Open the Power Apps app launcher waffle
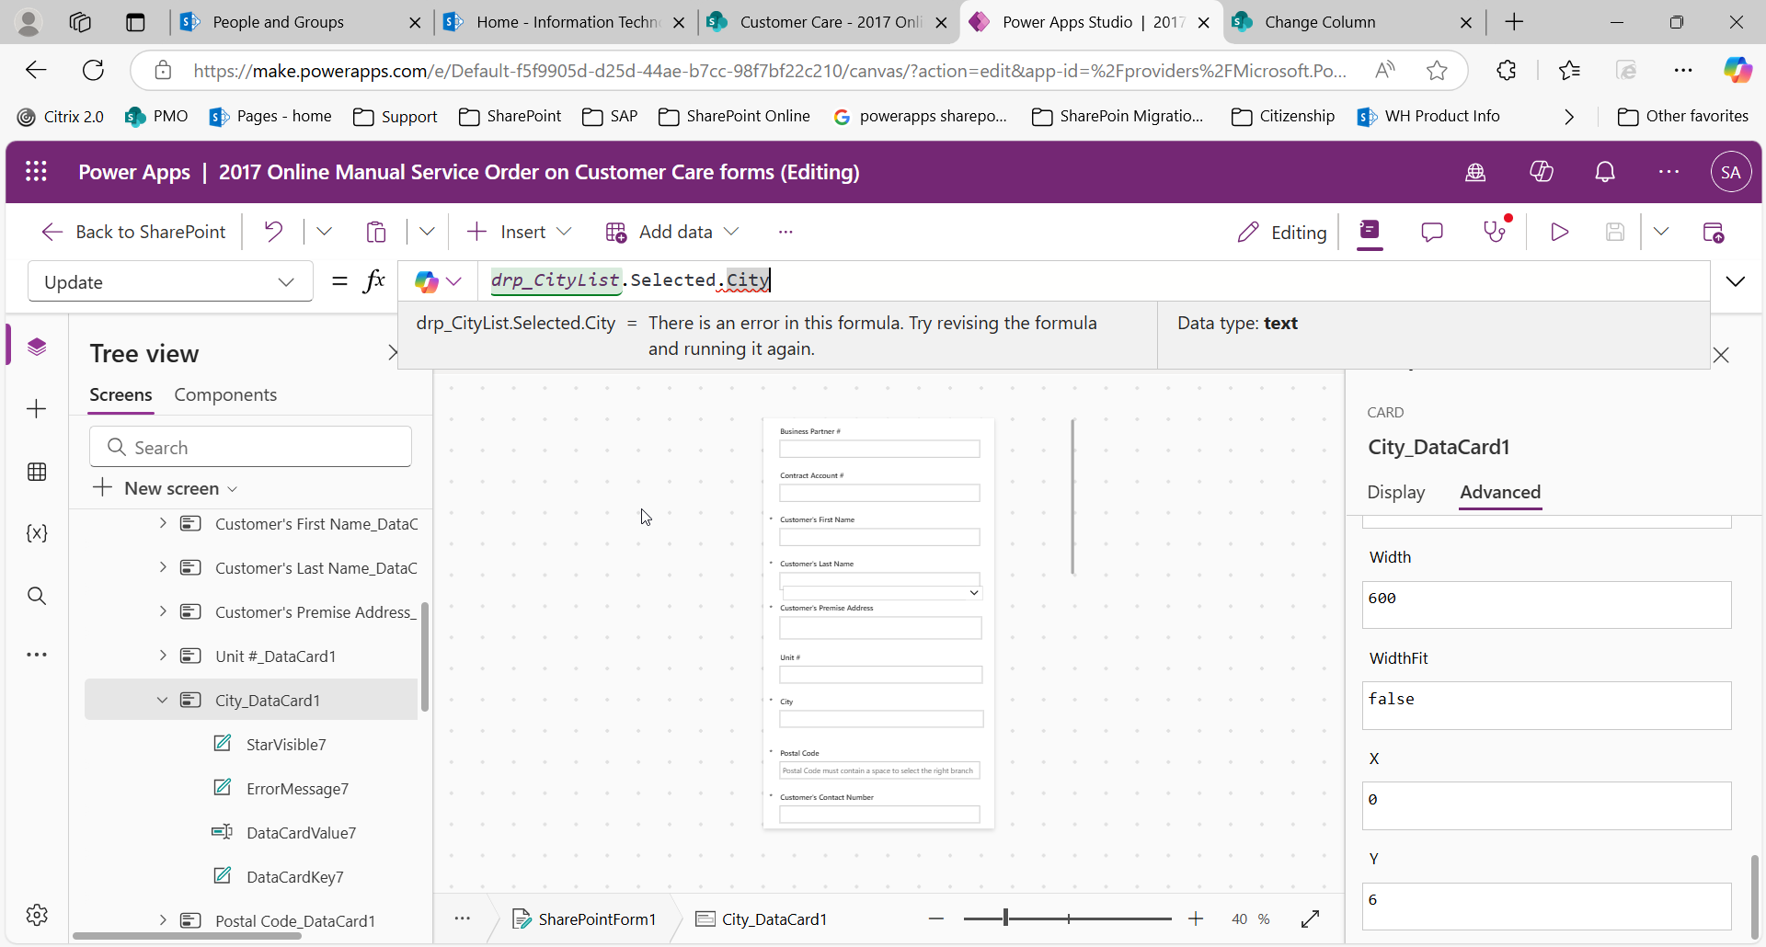 tap(36, 172)
